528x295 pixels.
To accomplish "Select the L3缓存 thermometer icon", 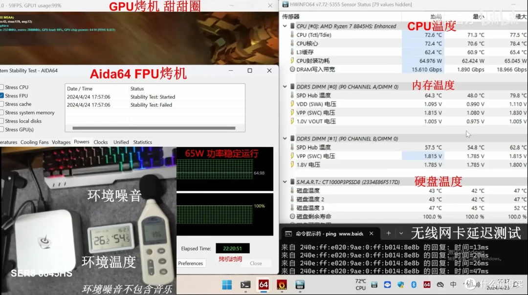I will [x=292, y=52].
